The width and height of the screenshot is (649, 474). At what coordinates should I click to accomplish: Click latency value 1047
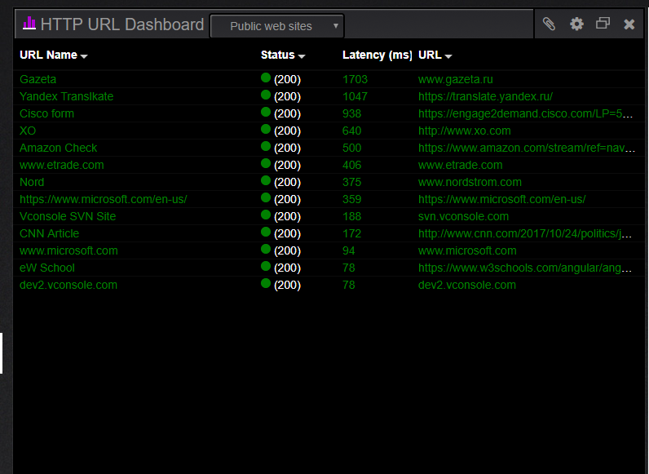[x=355, y=96]
